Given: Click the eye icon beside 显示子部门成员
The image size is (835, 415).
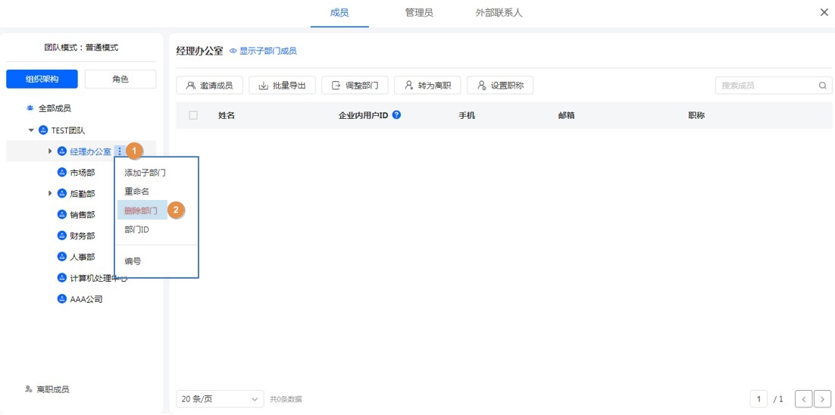Looking at the screenshot, I should coord(233,51).
